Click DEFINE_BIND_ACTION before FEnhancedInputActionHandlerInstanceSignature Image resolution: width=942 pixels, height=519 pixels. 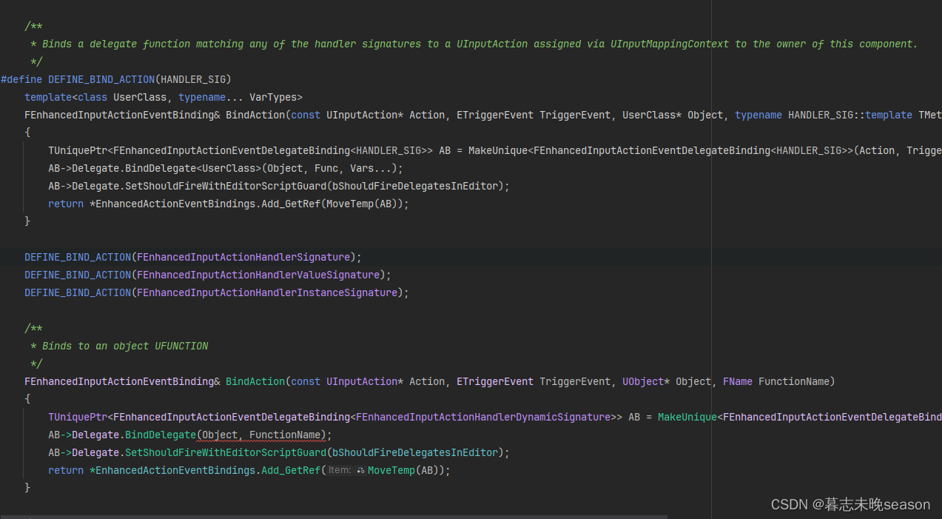pos(78,292)
